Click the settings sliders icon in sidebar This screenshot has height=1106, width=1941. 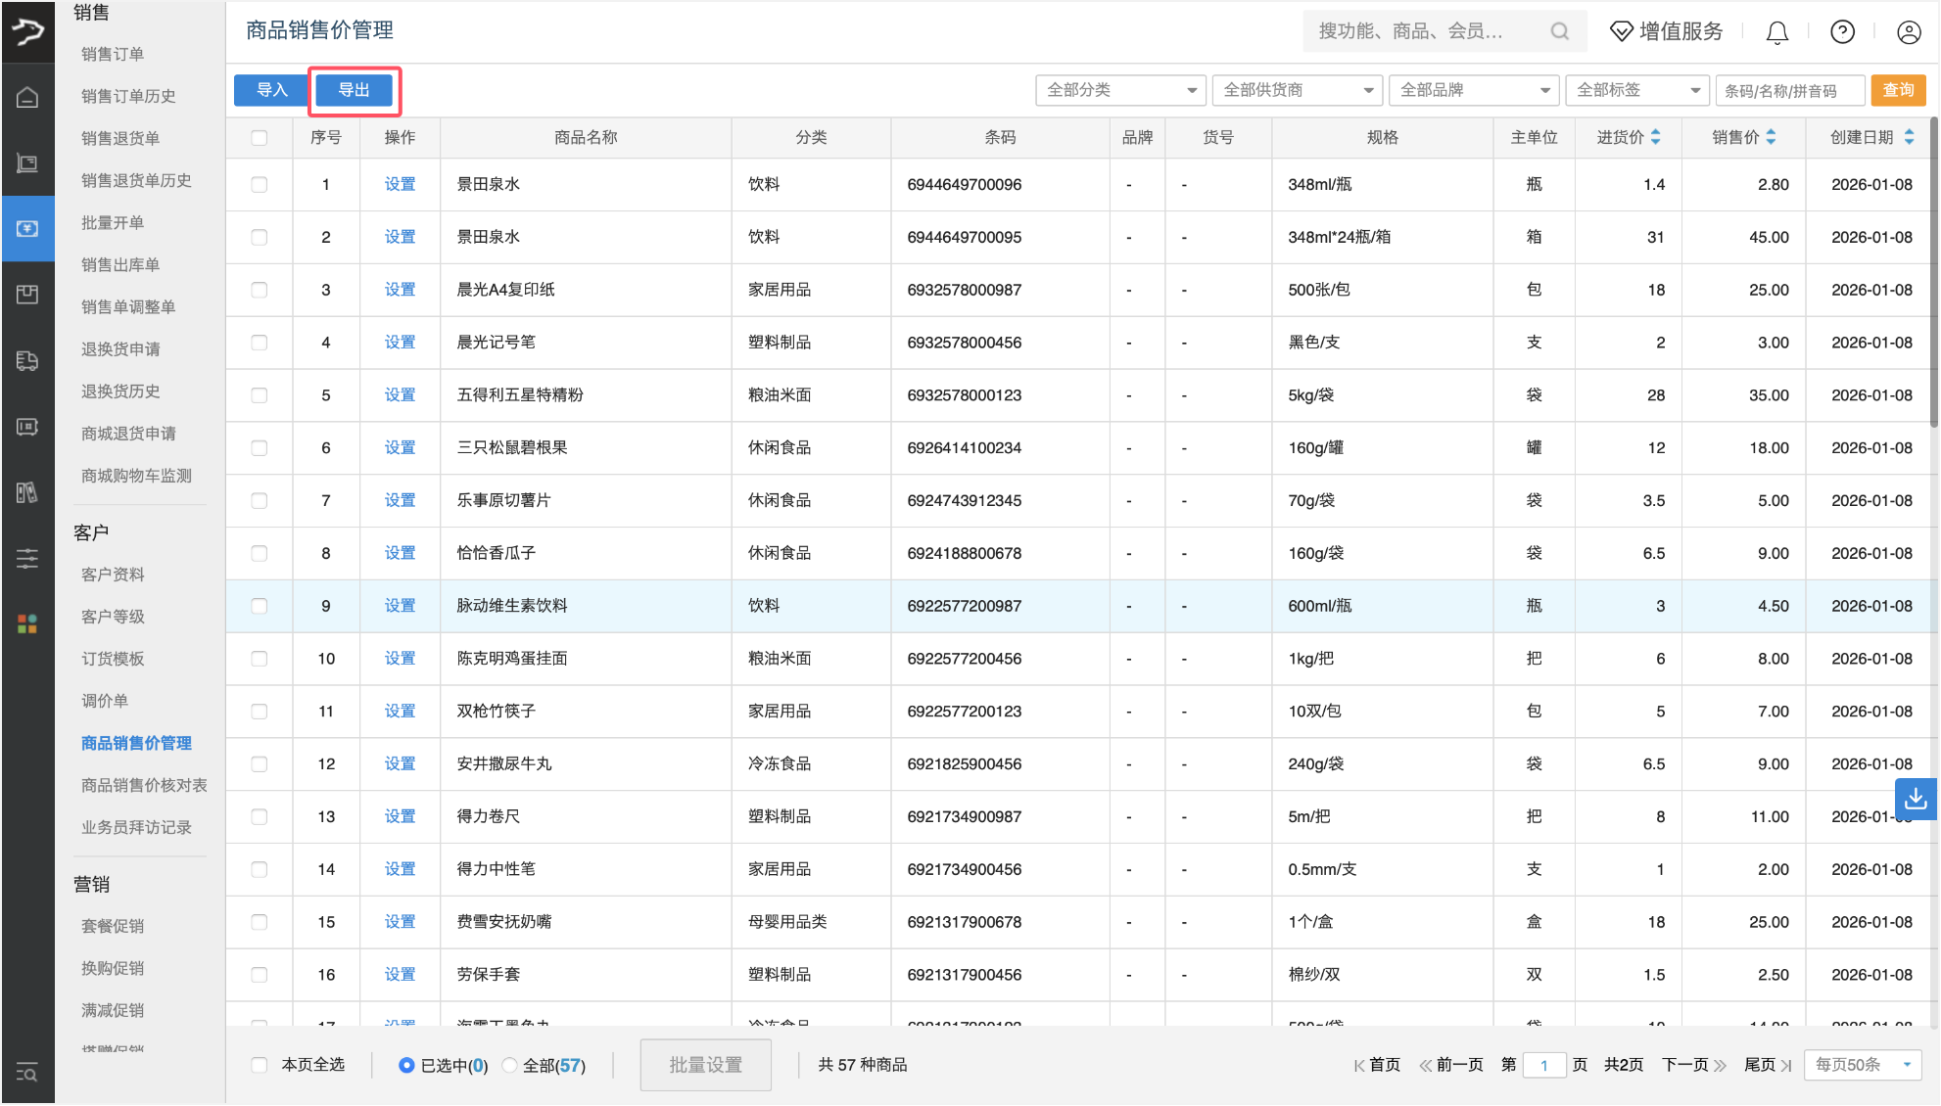[27, 558]
